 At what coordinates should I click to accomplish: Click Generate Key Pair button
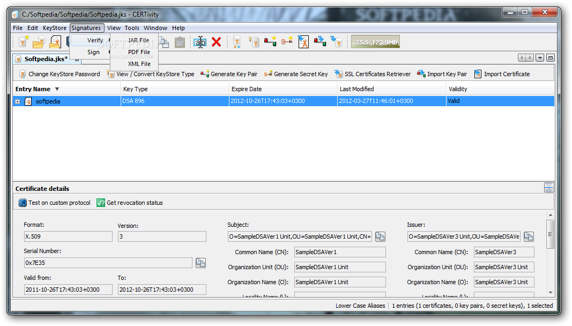[x=229, y=74]
